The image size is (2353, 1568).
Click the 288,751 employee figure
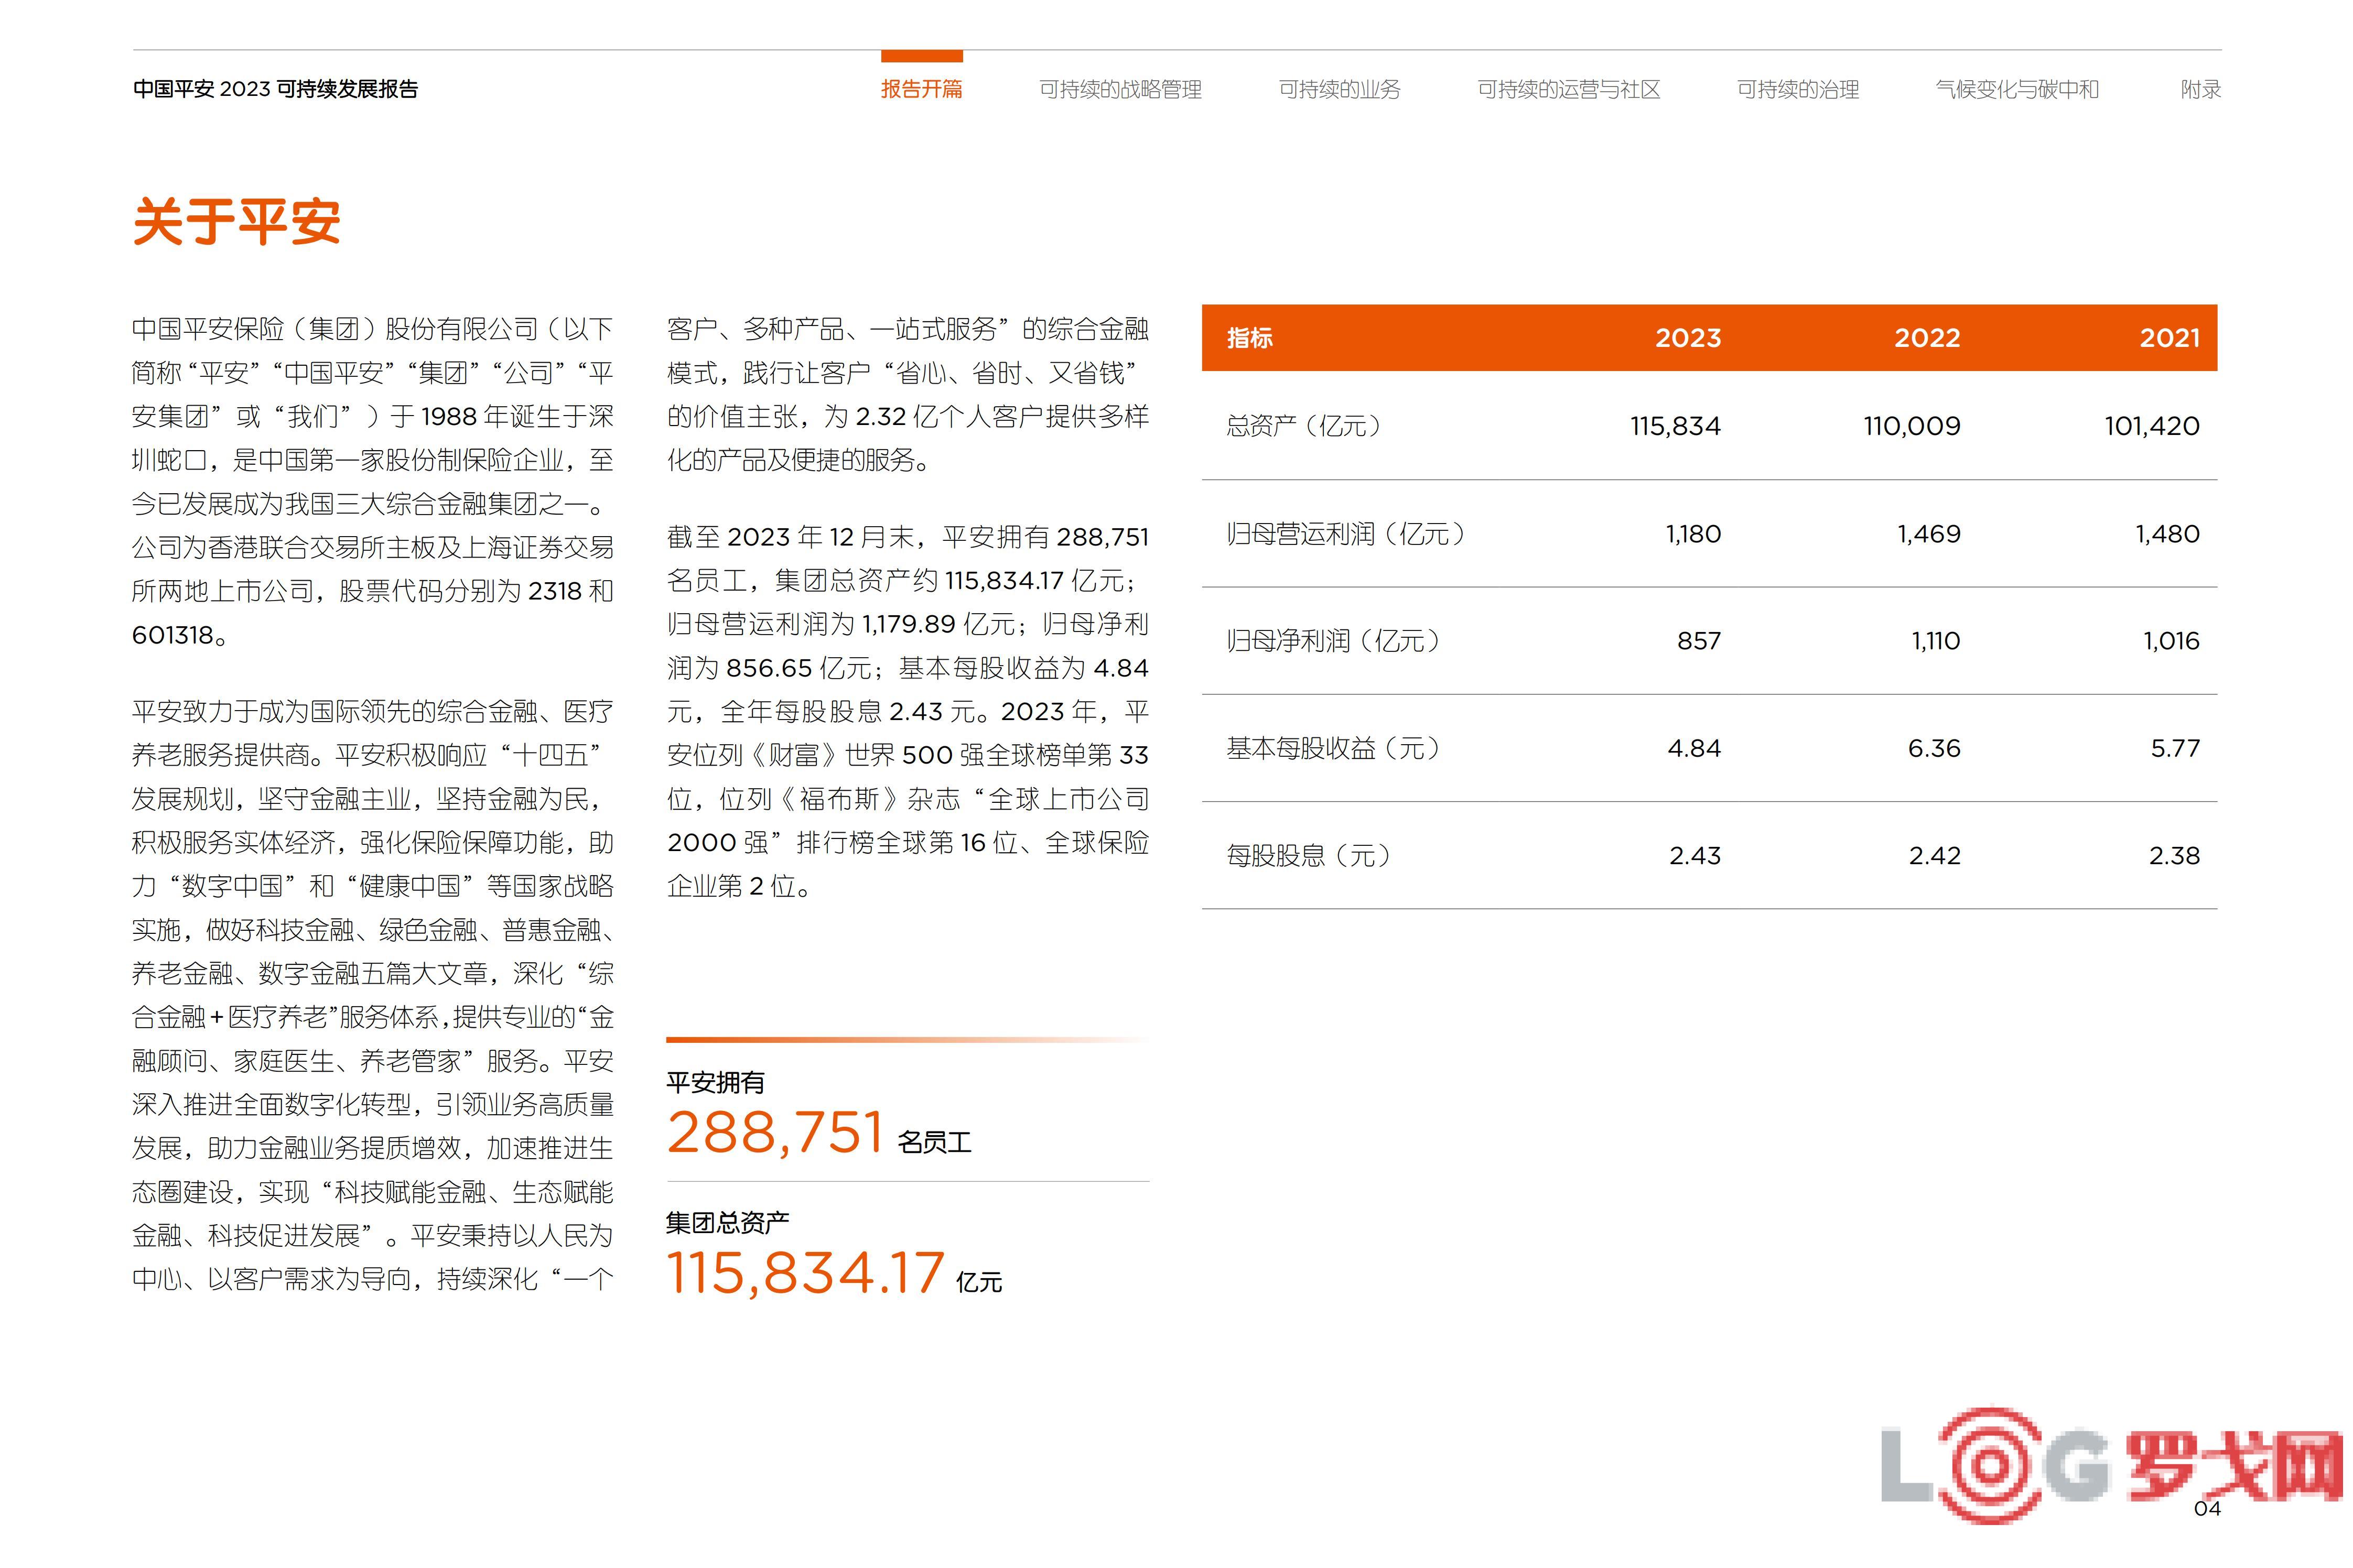tap(775, 1133)
